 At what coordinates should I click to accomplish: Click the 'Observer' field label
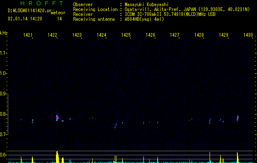point(83,4)
